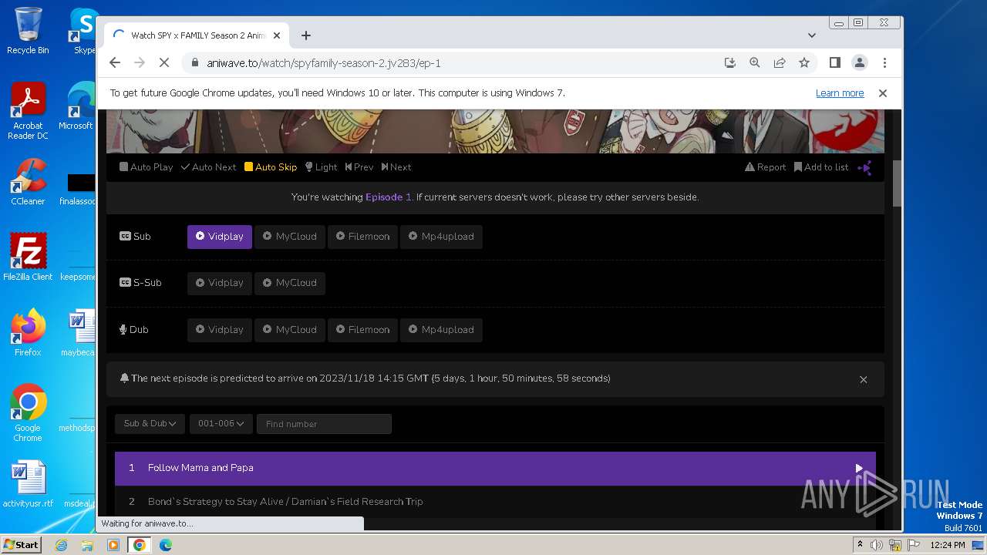The width and height of the screenshot is (987, 555).
Task: Close the Chrome updates notification bar
Action: point(883,93)
